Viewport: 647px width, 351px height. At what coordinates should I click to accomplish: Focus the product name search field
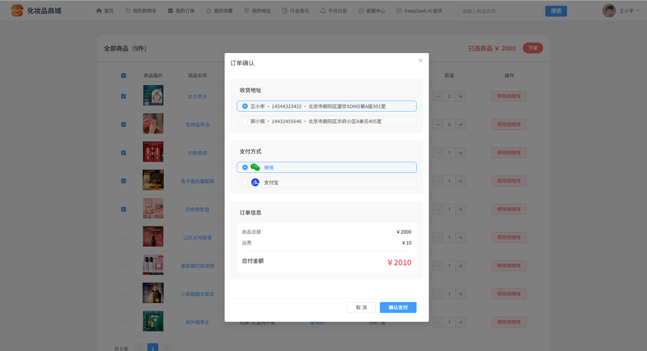(500, 11)
